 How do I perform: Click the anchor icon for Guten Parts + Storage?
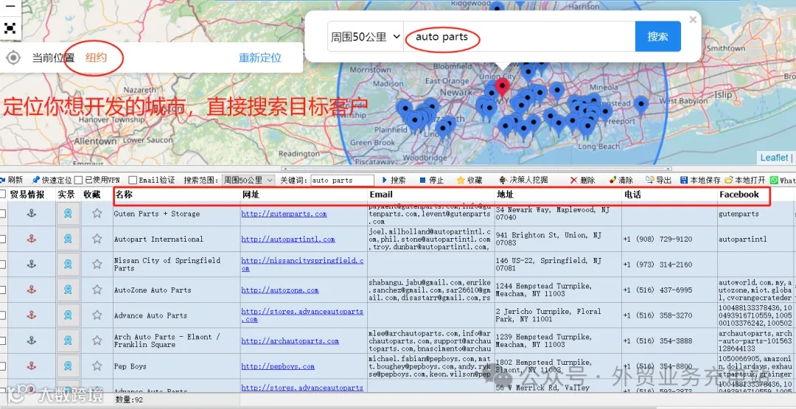click(32, 214)
